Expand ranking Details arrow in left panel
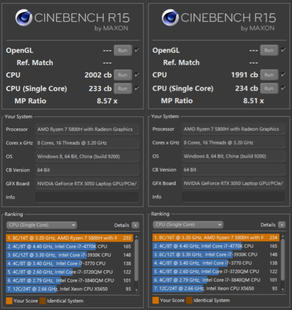This screenshot has width=292, height=310. click(x=136, y=225)
